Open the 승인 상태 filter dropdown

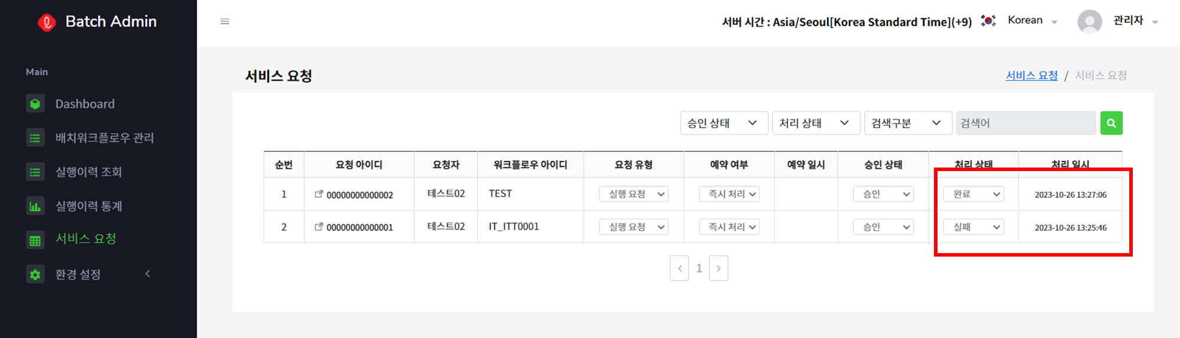click(724, 123)
